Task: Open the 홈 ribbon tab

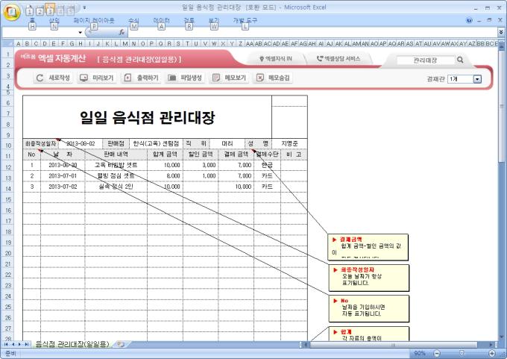Action: [32, 20]
